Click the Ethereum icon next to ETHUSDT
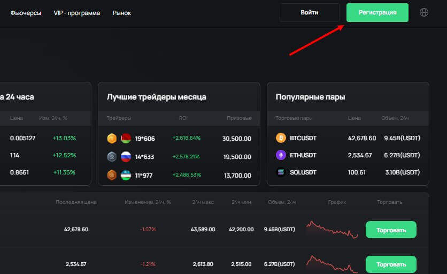The image size is (447, 274). (281, 155)
